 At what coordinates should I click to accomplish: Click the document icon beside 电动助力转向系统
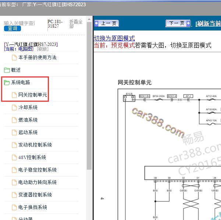14,183
